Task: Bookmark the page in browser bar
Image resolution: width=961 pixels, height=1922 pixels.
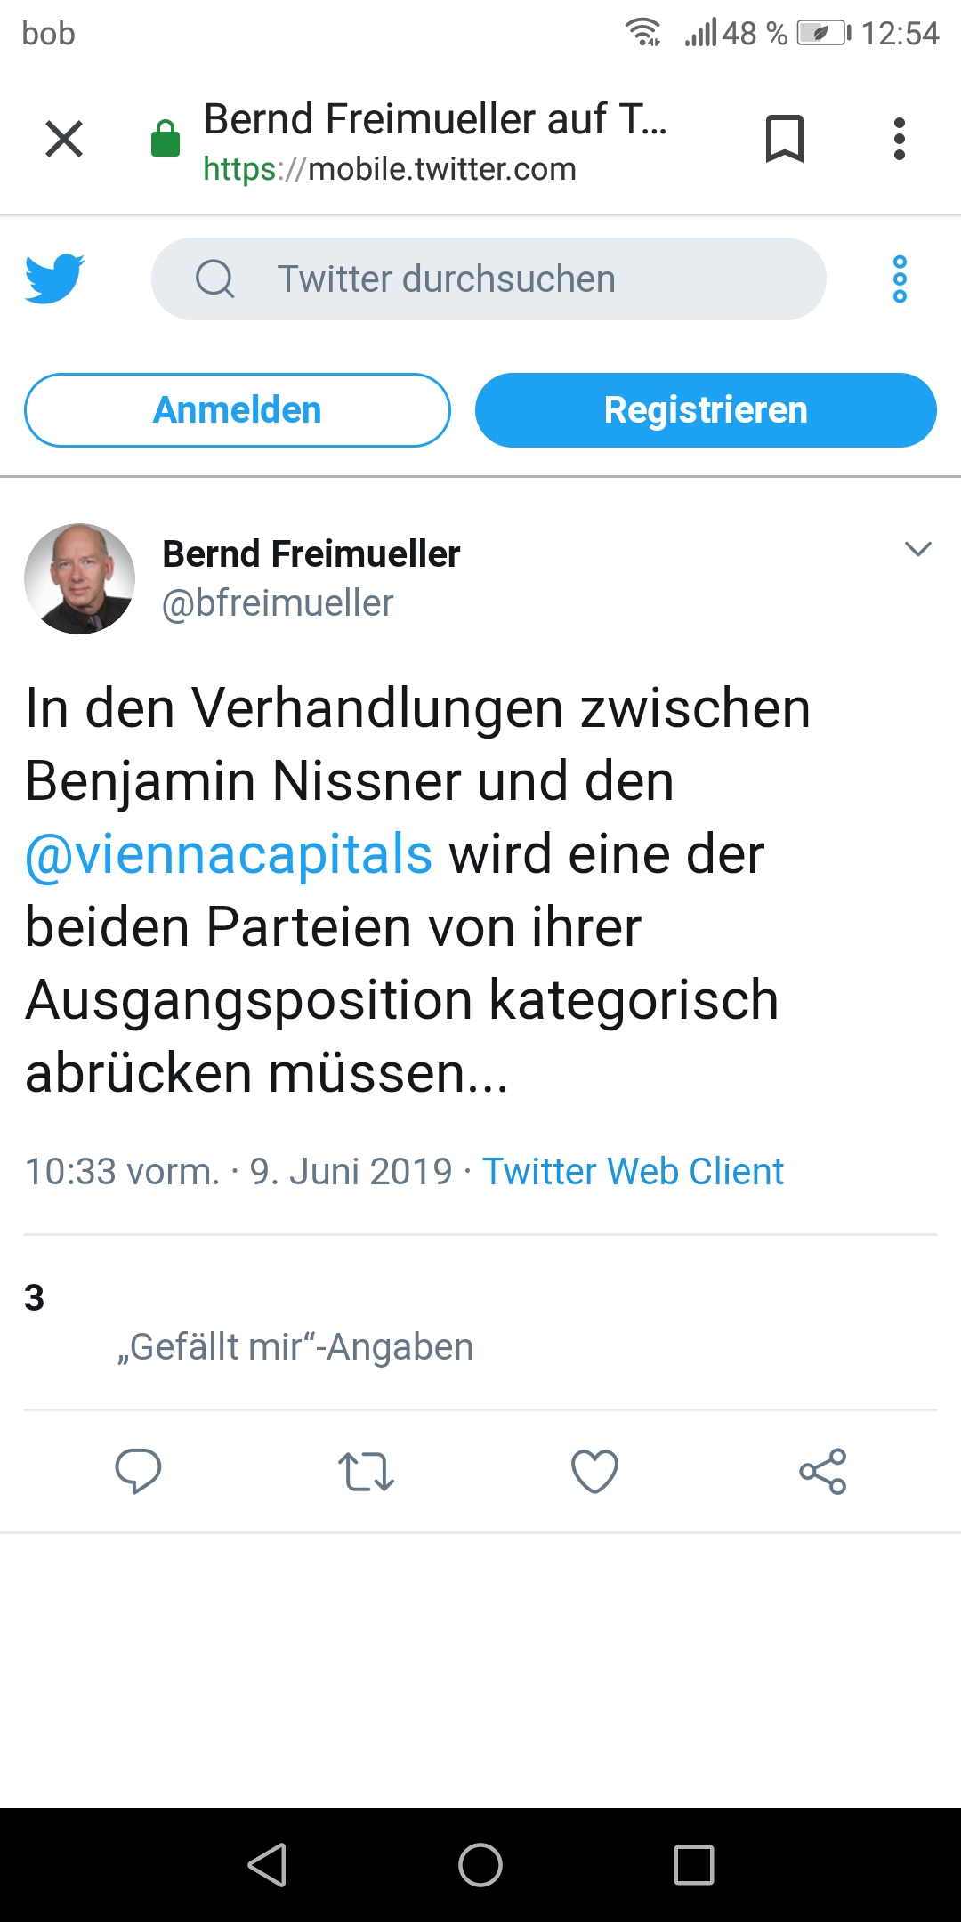Action: [784, 139]
